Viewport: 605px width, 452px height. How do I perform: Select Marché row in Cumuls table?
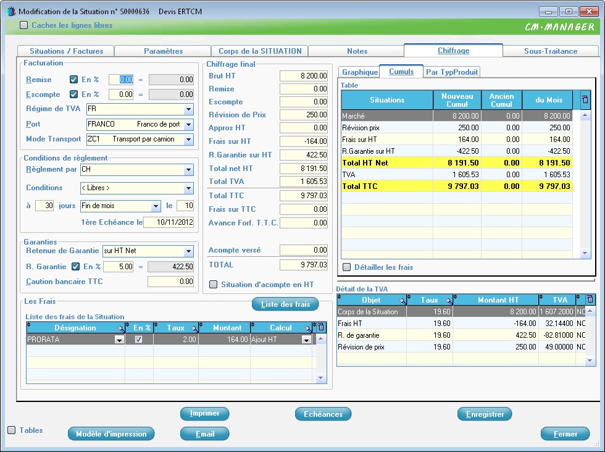click(457, 116)
